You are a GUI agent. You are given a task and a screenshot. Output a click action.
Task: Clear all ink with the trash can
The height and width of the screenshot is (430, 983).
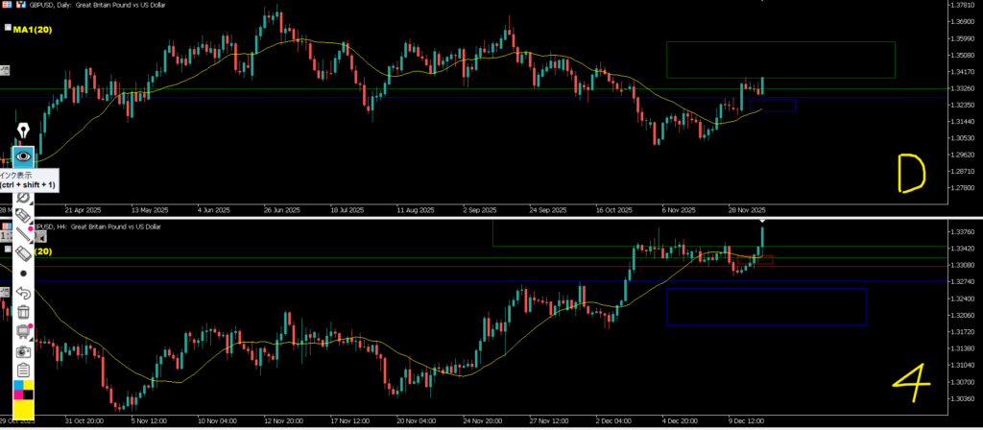coord(24,312)
